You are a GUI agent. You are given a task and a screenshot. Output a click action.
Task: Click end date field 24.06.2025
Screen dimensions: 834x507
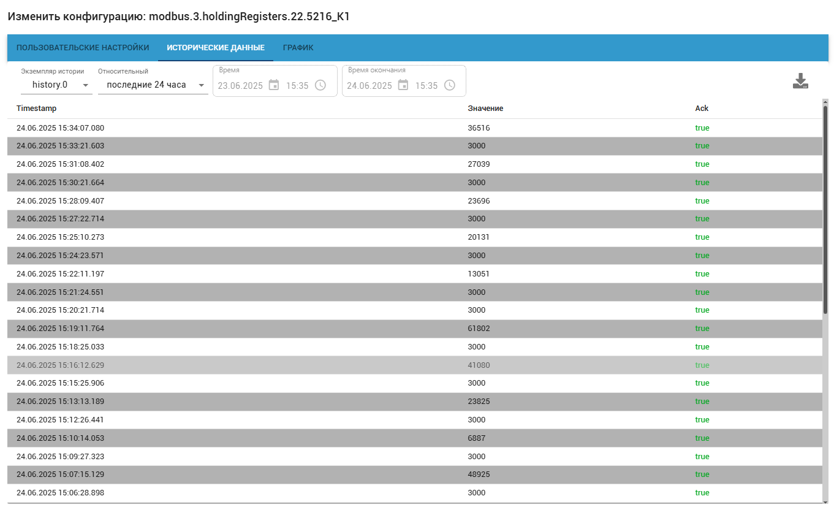pyautogui.click(x=369, y=86)
